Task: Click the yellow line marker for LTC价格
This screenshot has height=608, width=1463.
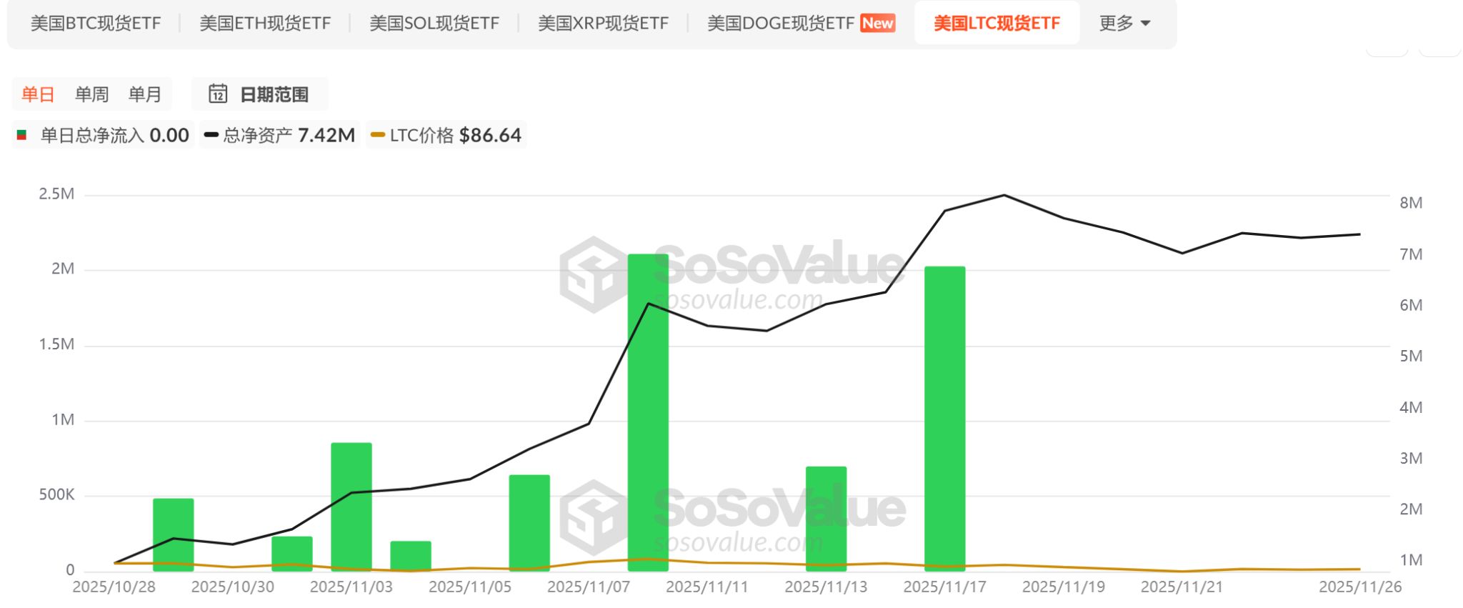Action: click(376, 134)
